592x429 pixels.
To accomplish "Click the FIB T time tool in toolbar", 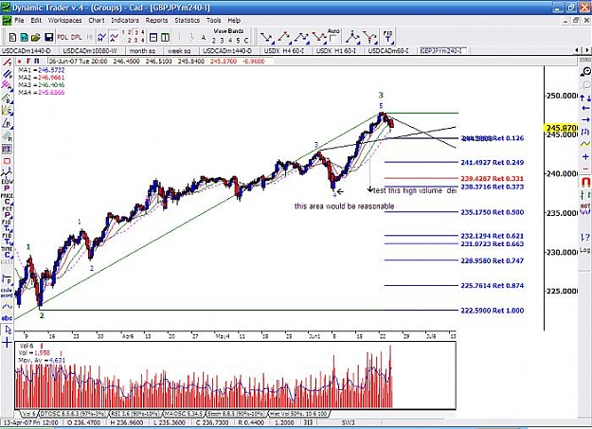I will pos(387,37).
